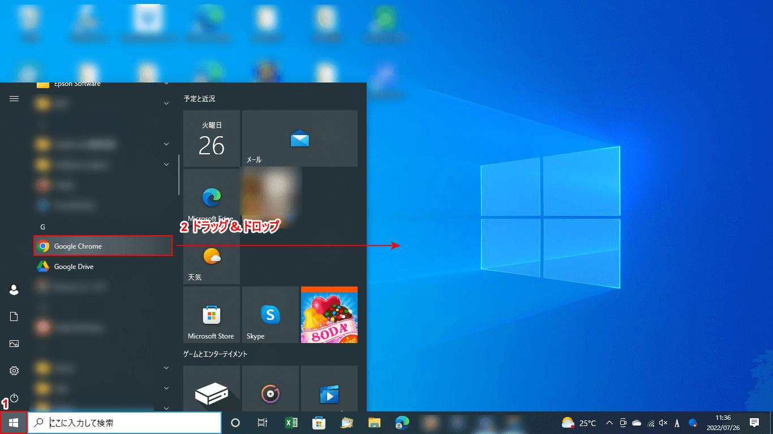Viewport: 773px width, 434px height.
Task: Launch Google Drive from app list
Action: [x=103, y=266]
